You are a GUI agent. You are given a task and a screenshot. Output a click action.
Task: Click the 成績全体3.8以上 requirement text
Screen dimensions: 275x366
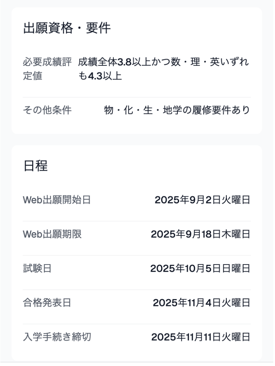point(114,62)
